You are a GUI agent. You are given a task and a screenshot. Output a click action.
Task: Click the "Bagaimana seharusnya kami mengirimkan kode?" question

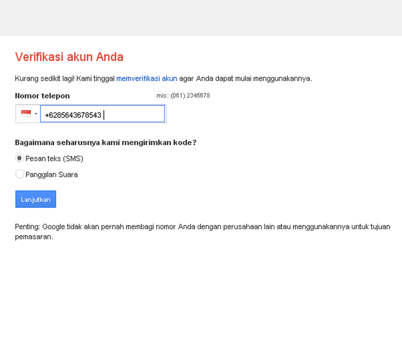point(105,143)
